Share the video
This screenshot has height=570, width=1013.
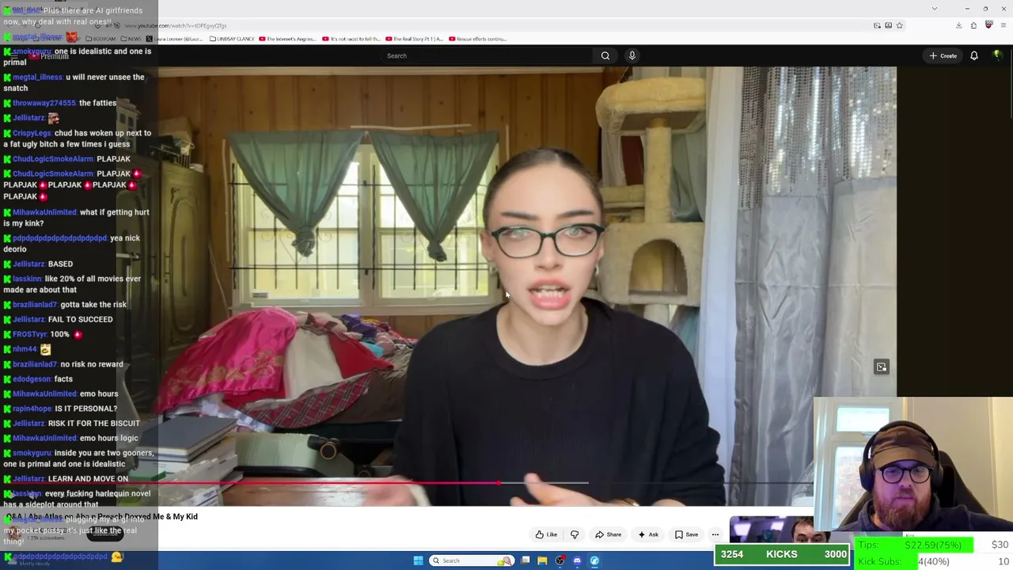click(608, 534)
